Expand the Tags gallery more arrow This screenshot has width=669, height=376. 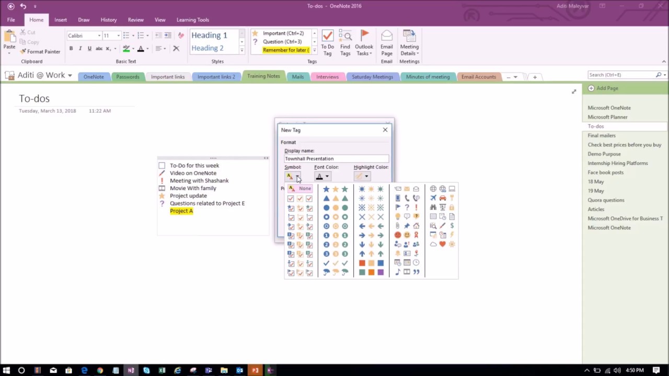(314, 50)
